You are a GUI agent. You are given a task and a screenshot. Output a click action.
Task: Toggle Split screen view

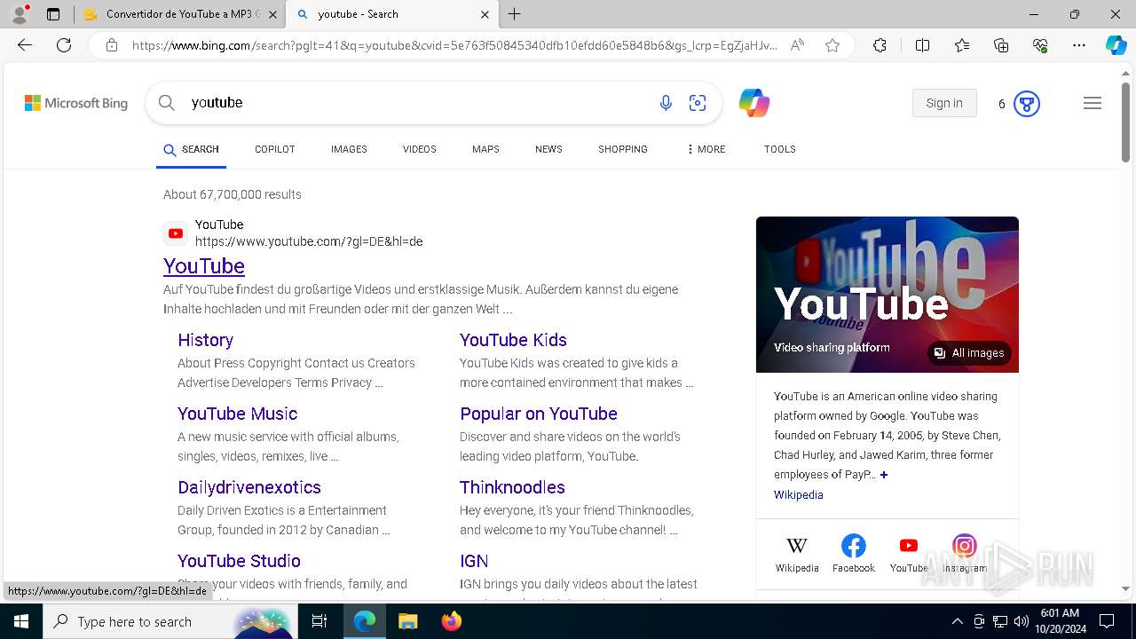(x=922, y=45)
